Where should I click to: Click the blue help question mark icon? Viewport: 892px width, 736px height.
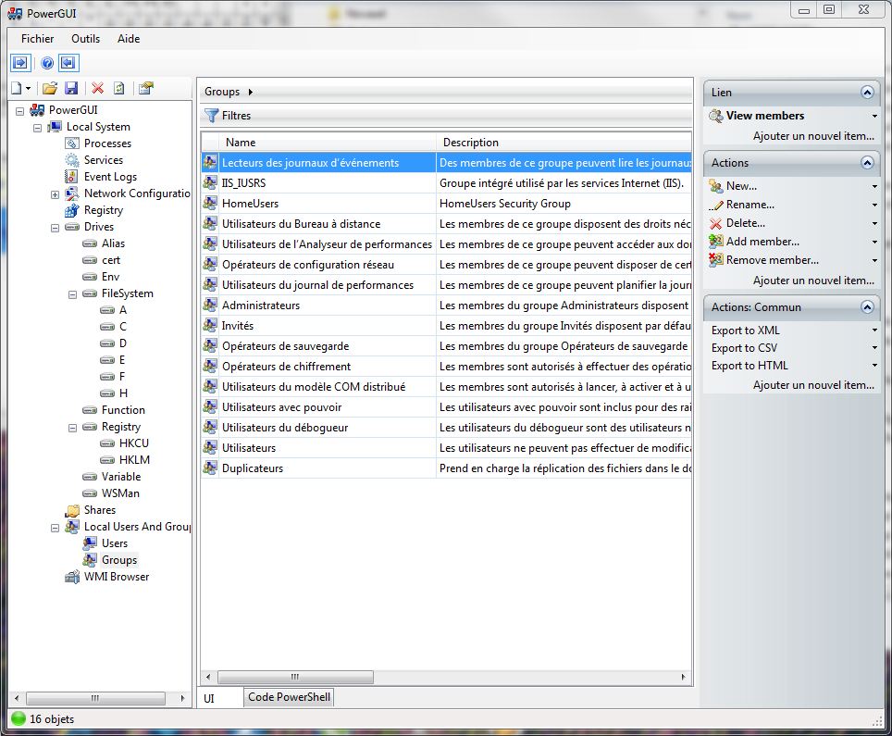click(x=47, y=63)
